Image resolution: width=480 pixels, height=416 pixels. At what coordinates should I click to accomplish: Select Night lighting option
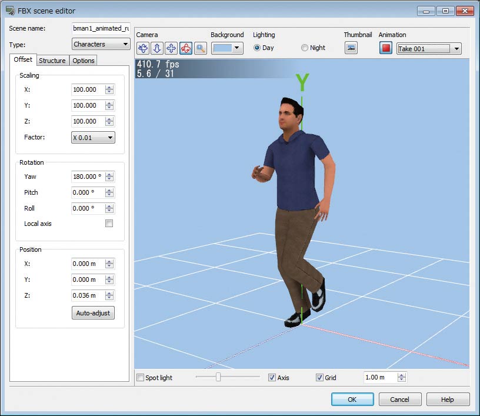tap(305, 48)
